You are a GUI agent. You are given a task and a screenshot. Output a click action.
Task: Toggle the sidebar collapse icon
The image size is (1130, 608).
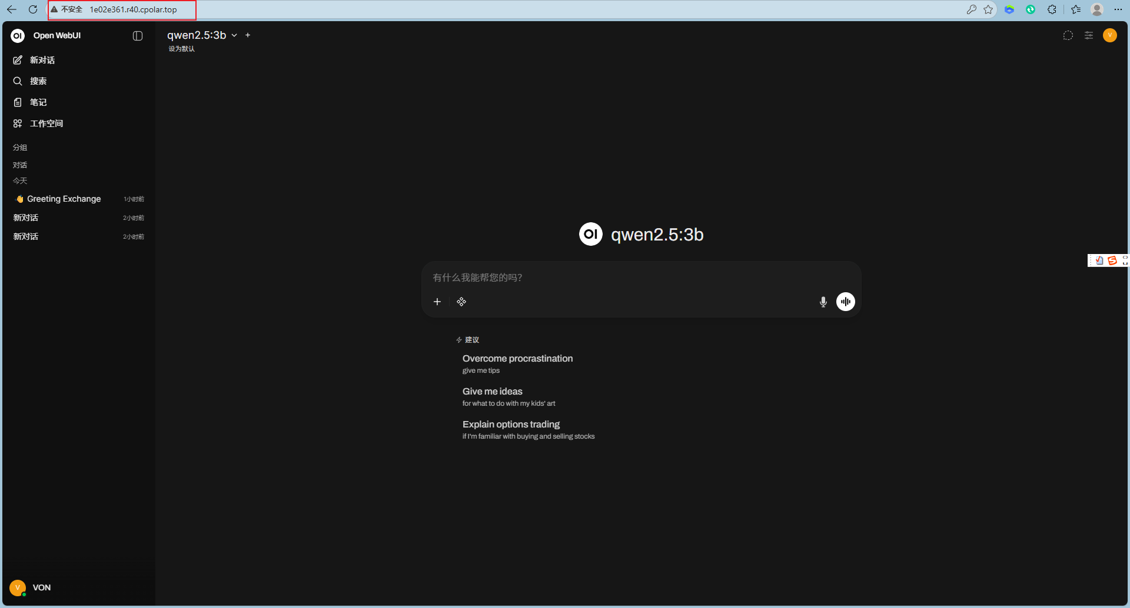pos(138,36)
